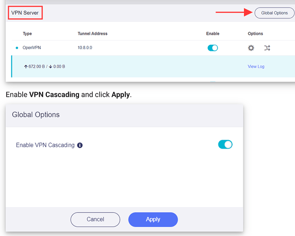Click the Enable VPN Cascading label
295x236 pixels.
click(45, 145)
